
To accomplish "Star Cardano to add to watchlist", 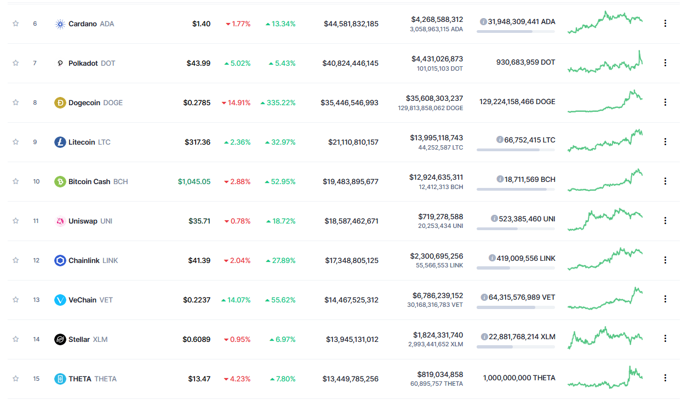I will [16, 24].
